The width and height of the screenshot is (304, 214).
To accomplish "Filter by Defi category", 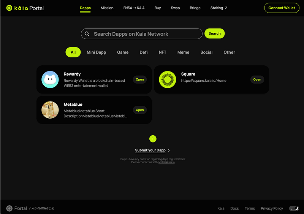I will [x=144, y=52].
